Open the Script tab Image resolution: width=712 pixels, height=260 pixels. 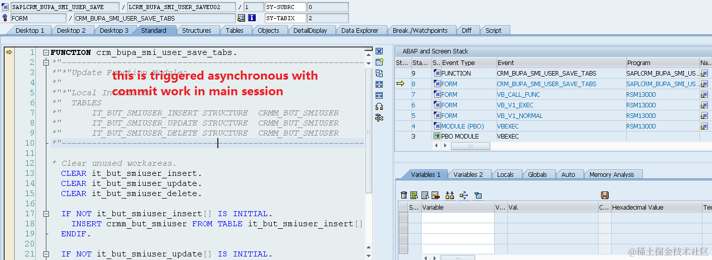point(493,30)
